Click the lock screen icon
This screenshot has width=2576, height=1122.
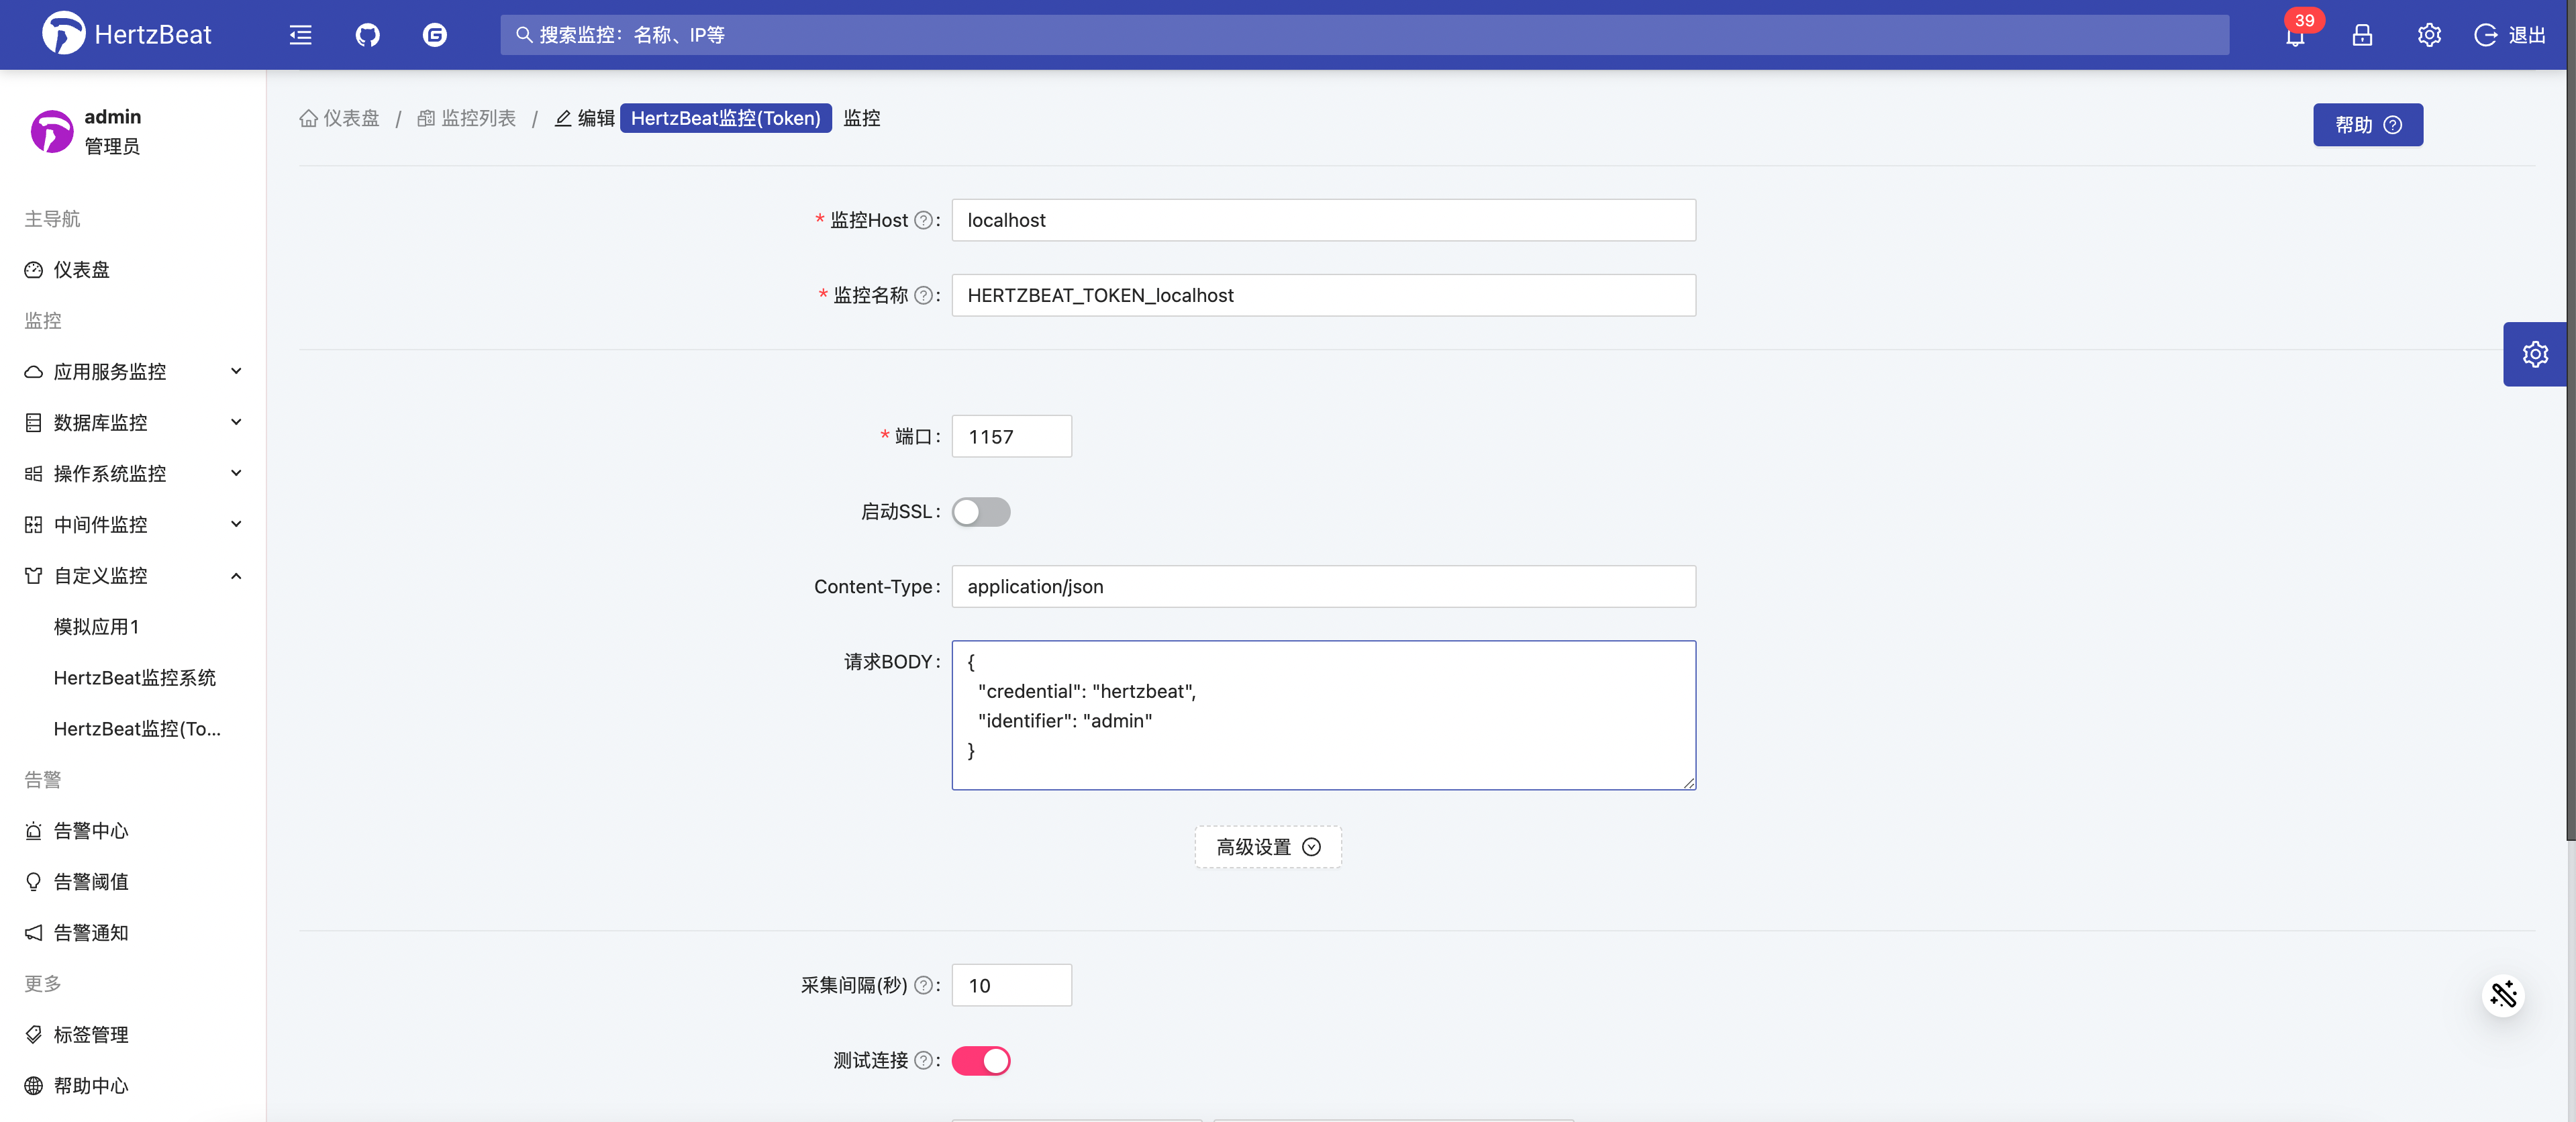click(x=2362, y=35)
